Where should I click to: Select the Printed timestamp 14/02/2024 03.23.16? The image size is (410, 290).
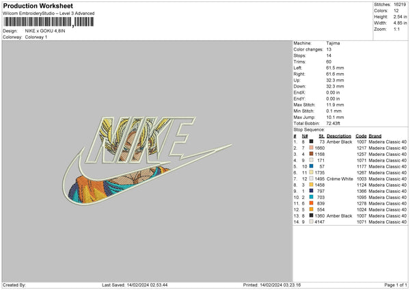coord(280,285)
